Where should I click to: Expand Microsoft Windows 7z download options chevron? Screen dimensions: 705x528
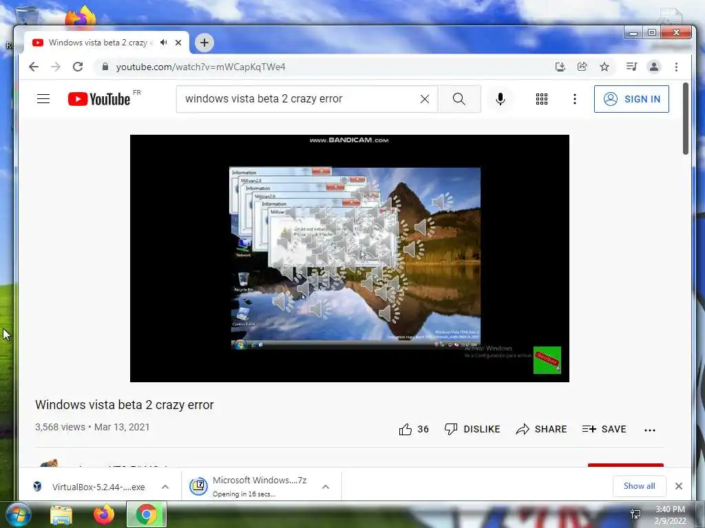[x=326, y=487]
